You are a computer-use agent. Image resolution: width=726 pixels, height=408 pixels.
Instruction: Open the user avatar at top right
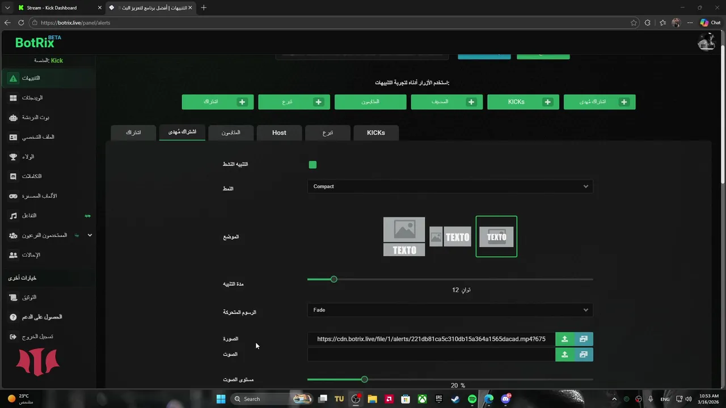706,42
